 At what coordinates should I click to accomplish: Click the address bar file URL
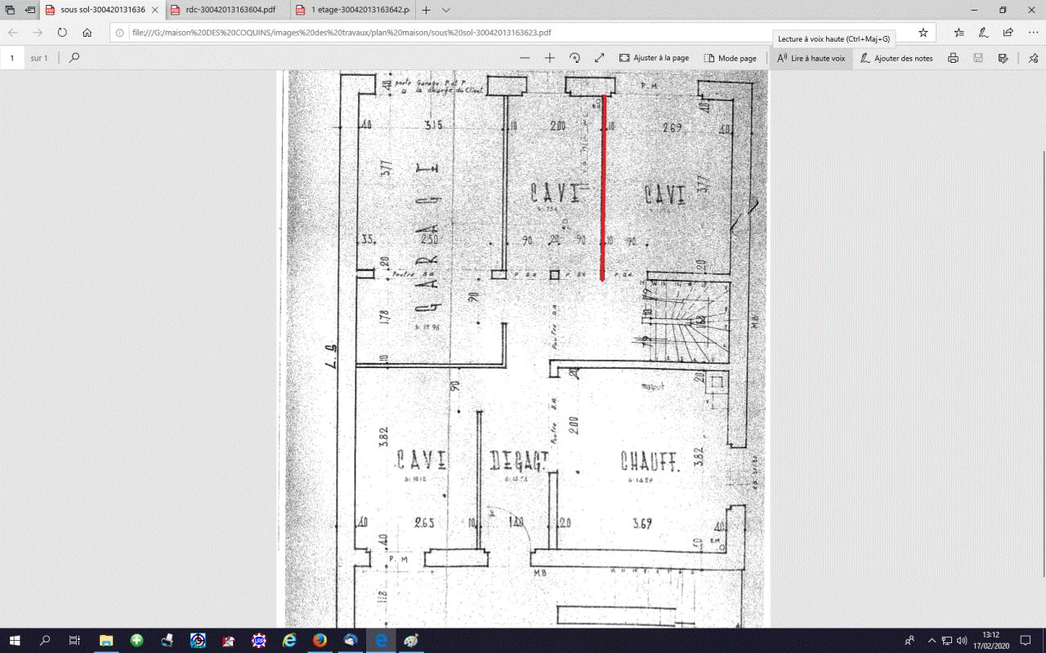(x=342, y=33)
